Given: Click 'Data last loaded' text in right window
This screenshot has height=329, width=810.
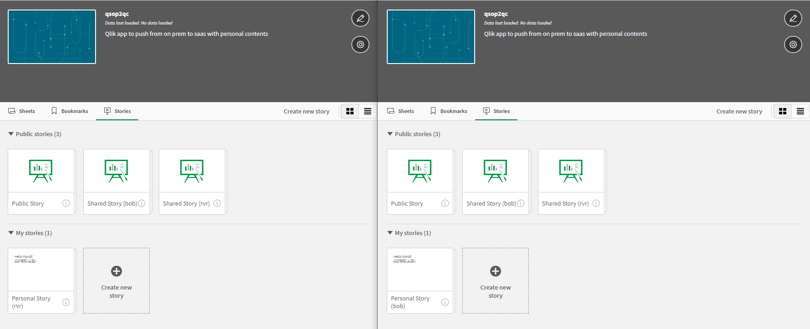Looking at the screenshot, I should click(x=518, y=23).
